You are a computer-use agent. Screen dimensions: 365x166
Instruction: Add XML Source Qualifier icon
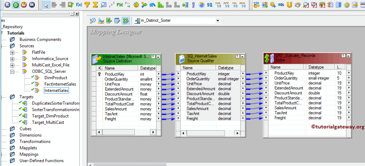coord(218,4)
